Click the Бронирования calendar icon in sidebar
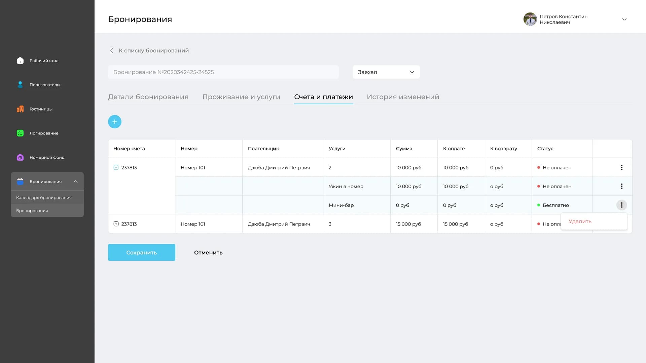Image resolution: width=646 pixels, height=363 pixels. click(20, 182)
